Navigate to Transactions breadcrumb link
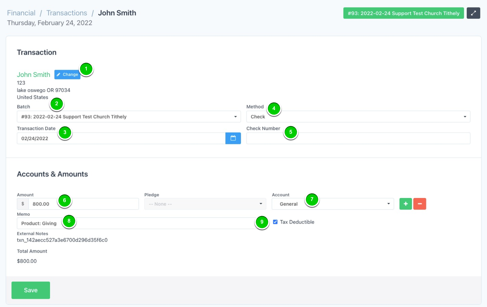This screenshot has width=487, height=307. tap(67, 13)
